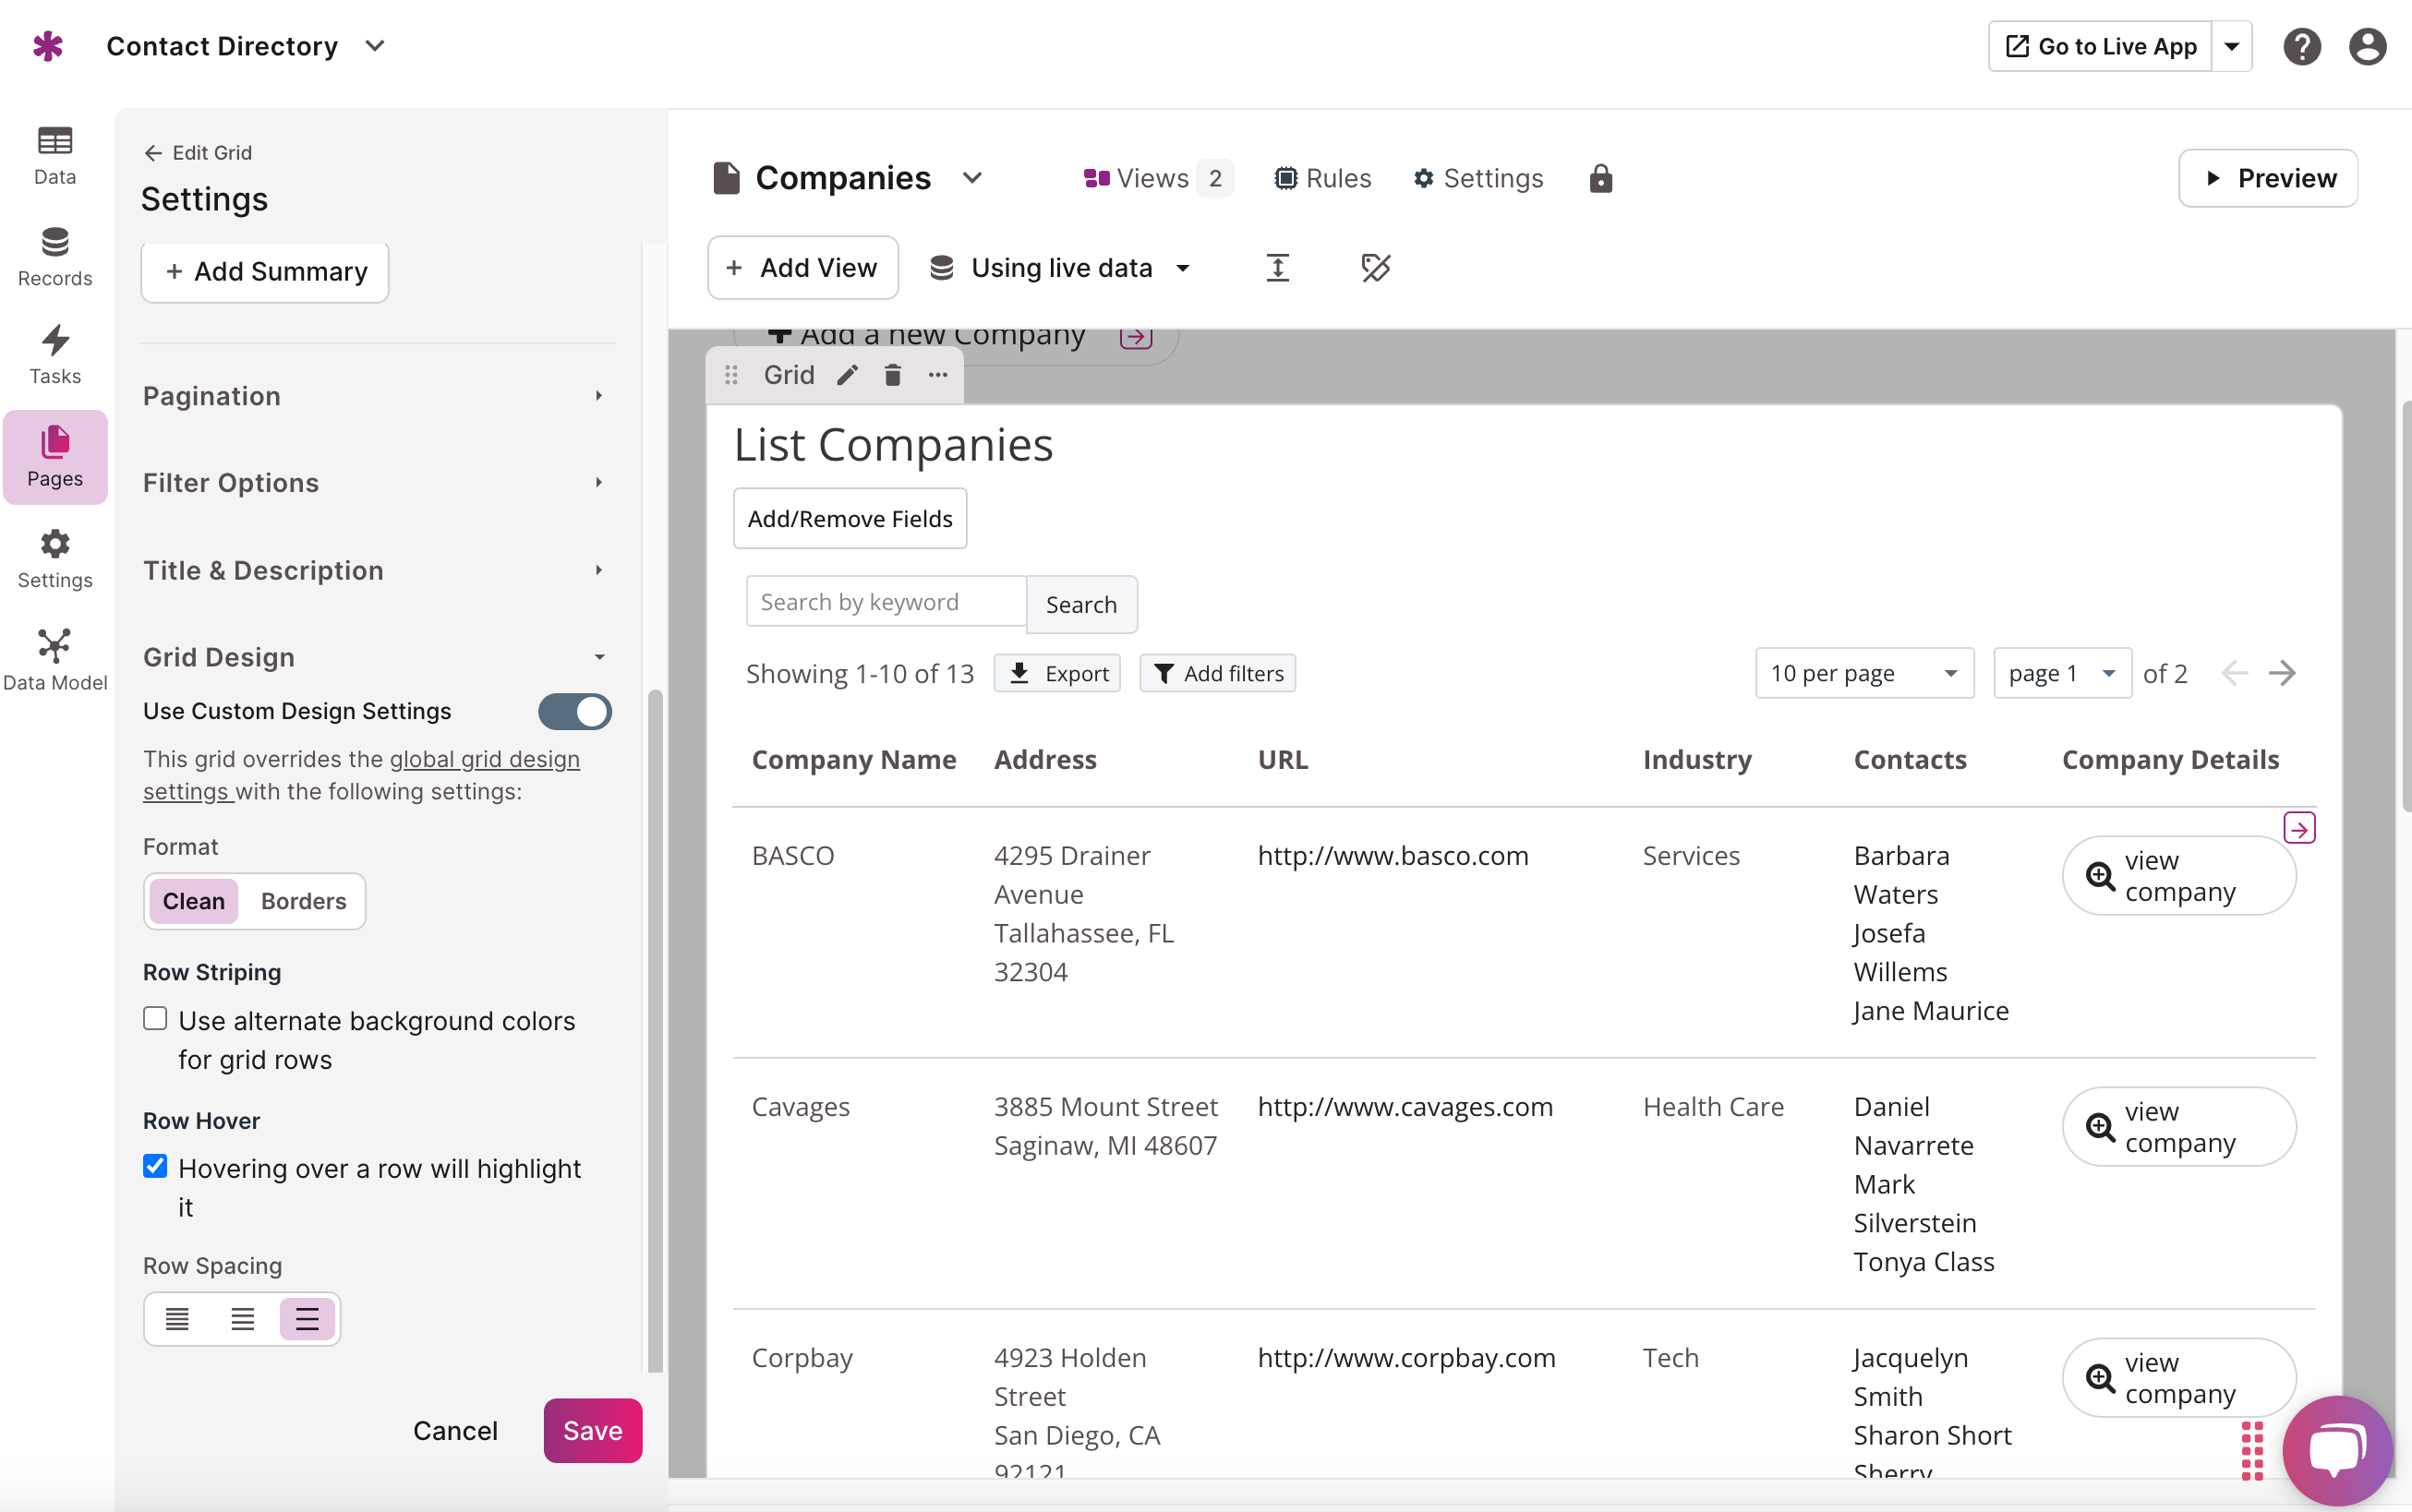
Task: Open the Pages section in sidebar
Action: (x=55, y=458)
